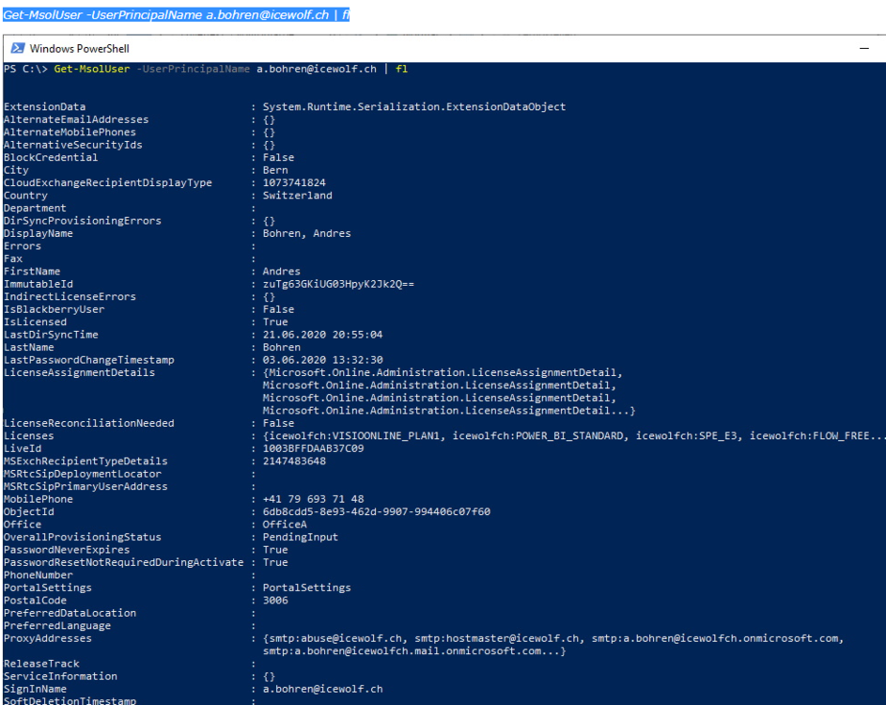Click the OverallProvisioningStatus value PendingInput

300,537
